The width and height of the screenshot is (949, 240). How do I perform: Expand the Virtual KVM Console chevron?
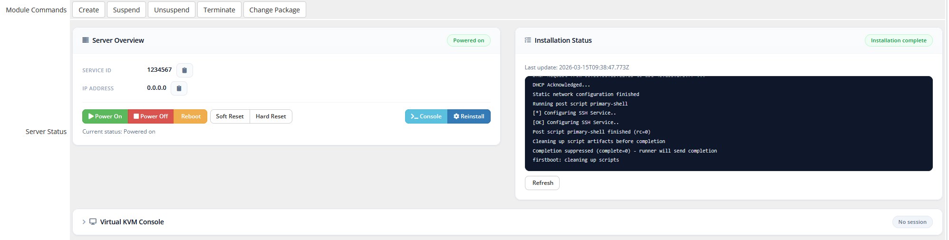pos(84,222)
